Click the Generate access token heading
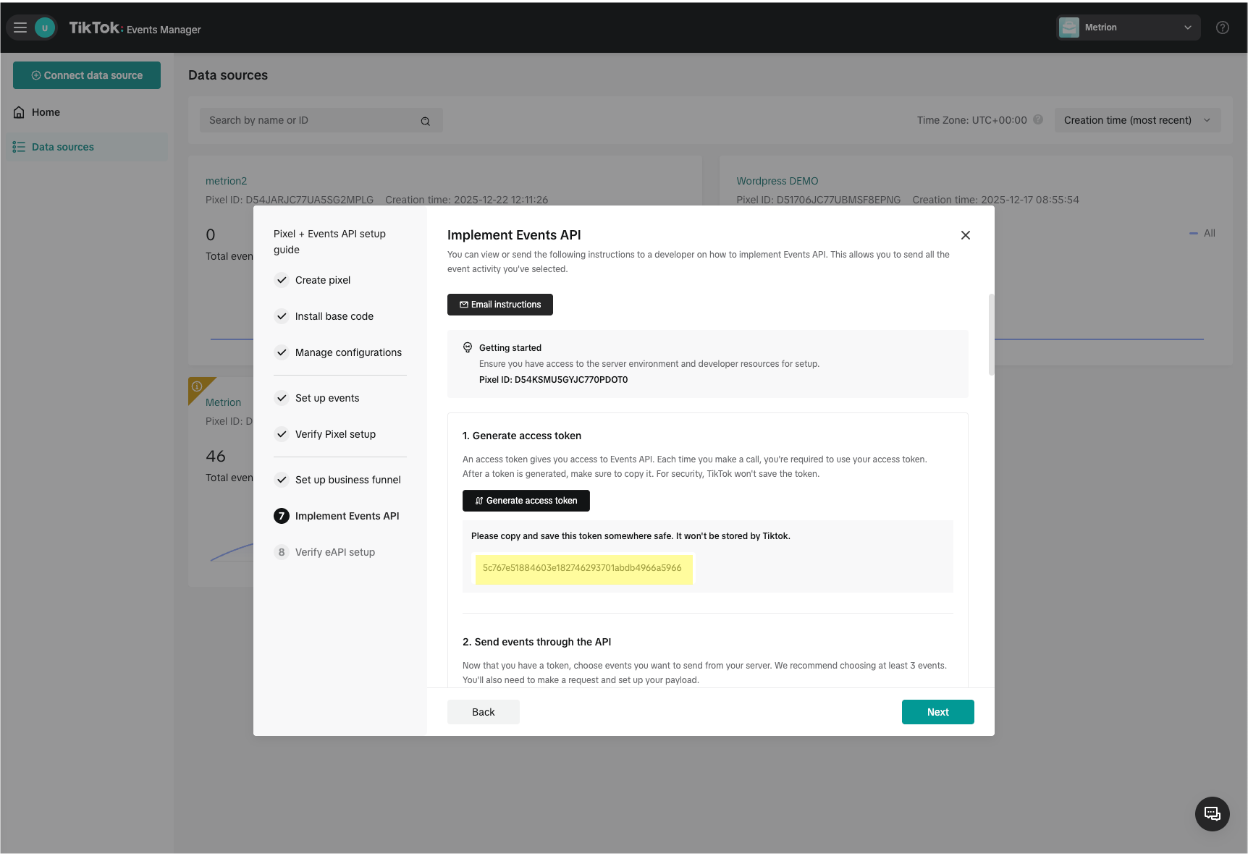 tap(522, 436)
